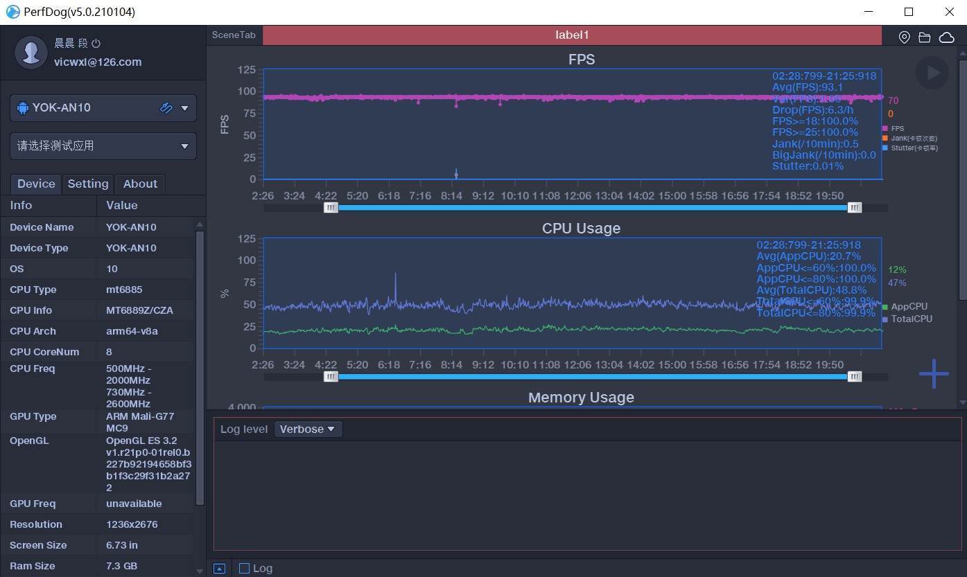Screen dimensions: 967x577
Task: Click the email vicwxl@126.com
Action: (x=98, y=62)
